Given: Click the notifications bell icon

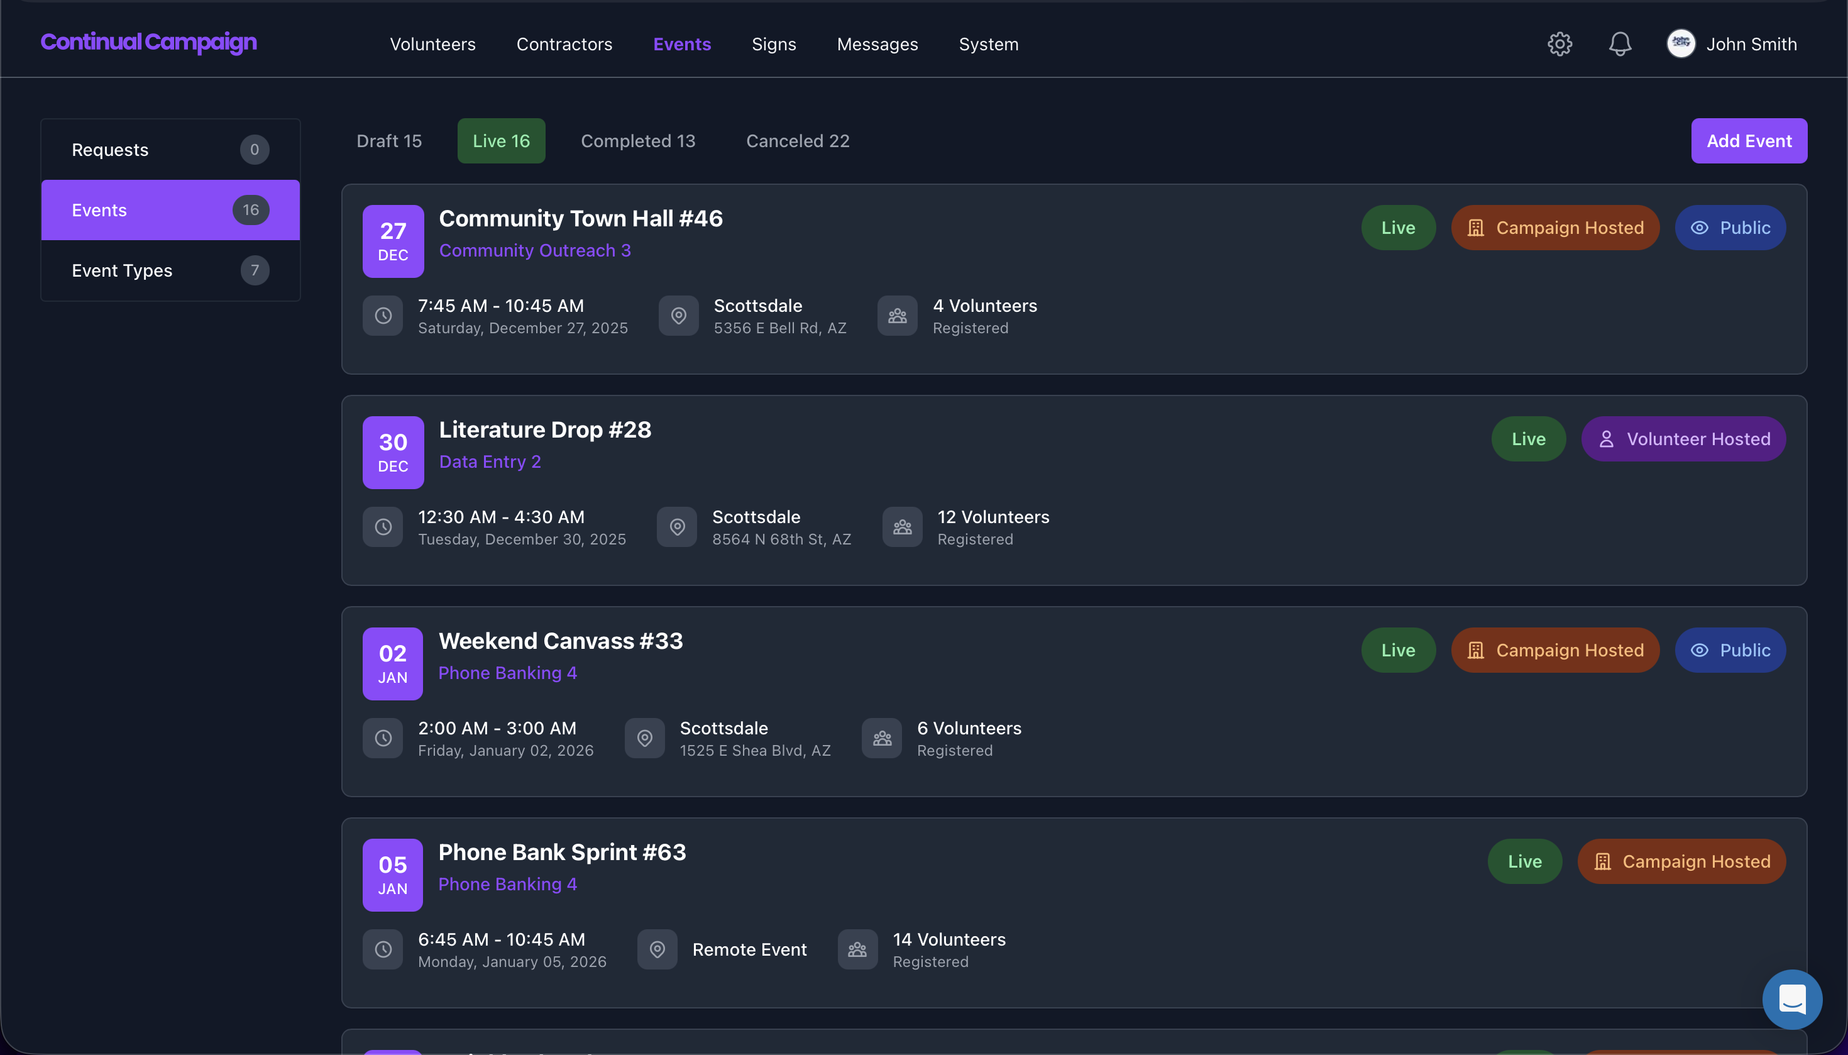Looking at the screenshot, I should click(x=1620, y=44).
